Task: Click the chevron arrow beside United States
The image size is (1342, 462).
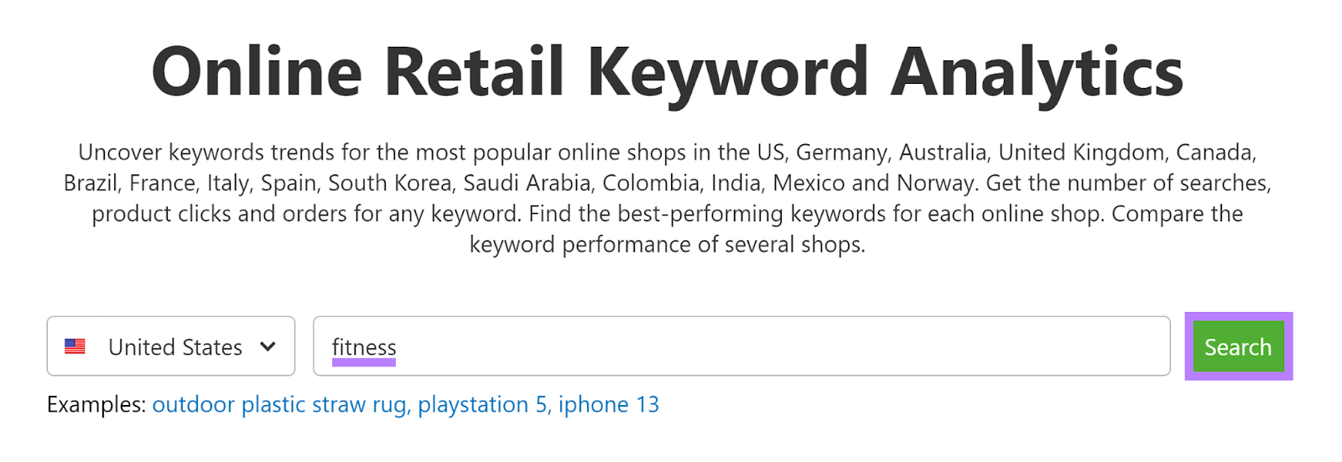Action: pos(268,346)
